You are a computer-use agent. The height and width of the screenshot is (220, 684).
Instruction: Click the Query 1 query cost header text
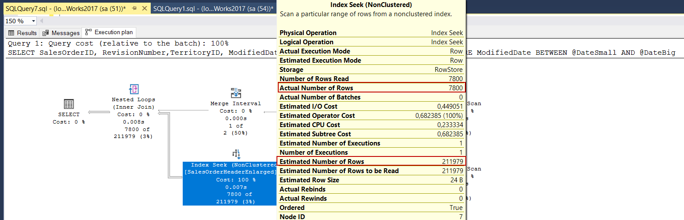click(118, 43)
